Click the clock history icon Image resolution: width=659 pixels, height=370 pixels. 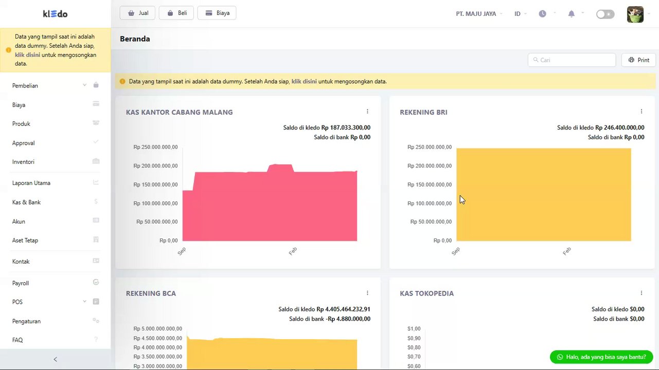(x=542, y=14)
